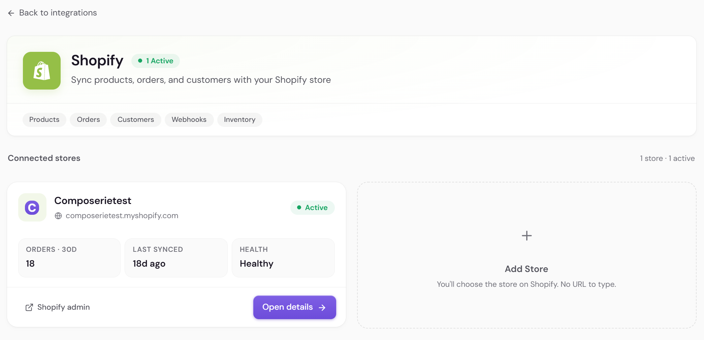
Task: Select the Inventory tag
Action: [239, 120]
